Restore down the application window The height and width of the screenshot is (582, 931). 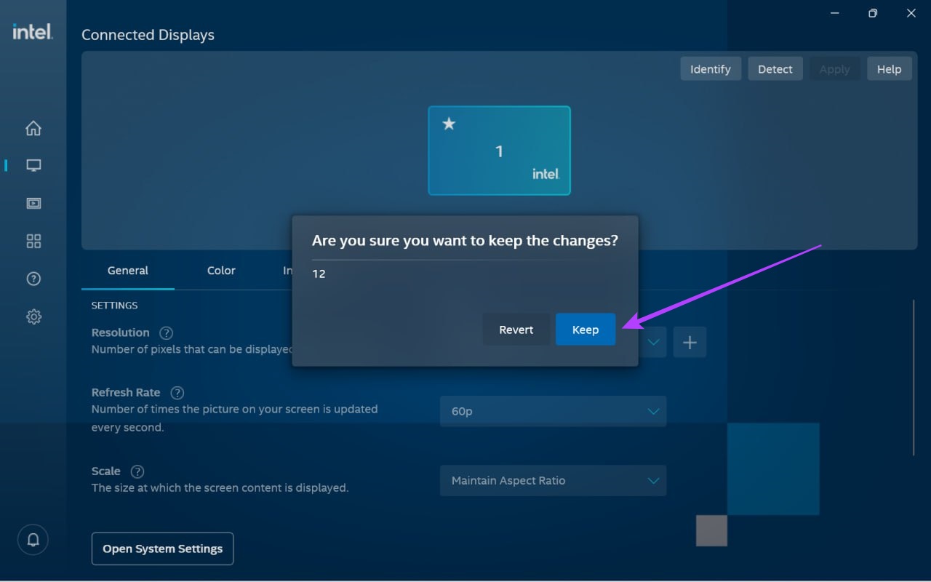(873, 13)
